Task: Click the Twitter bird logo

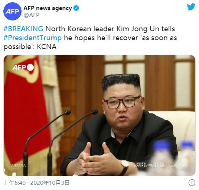Action: click(191, 7)
